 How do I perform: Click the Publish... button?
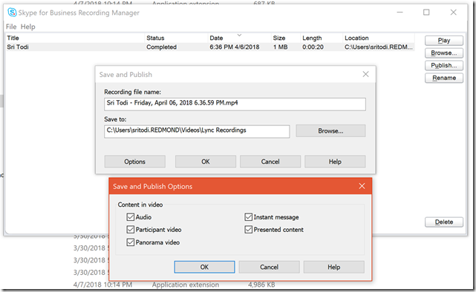pos(444,65)
